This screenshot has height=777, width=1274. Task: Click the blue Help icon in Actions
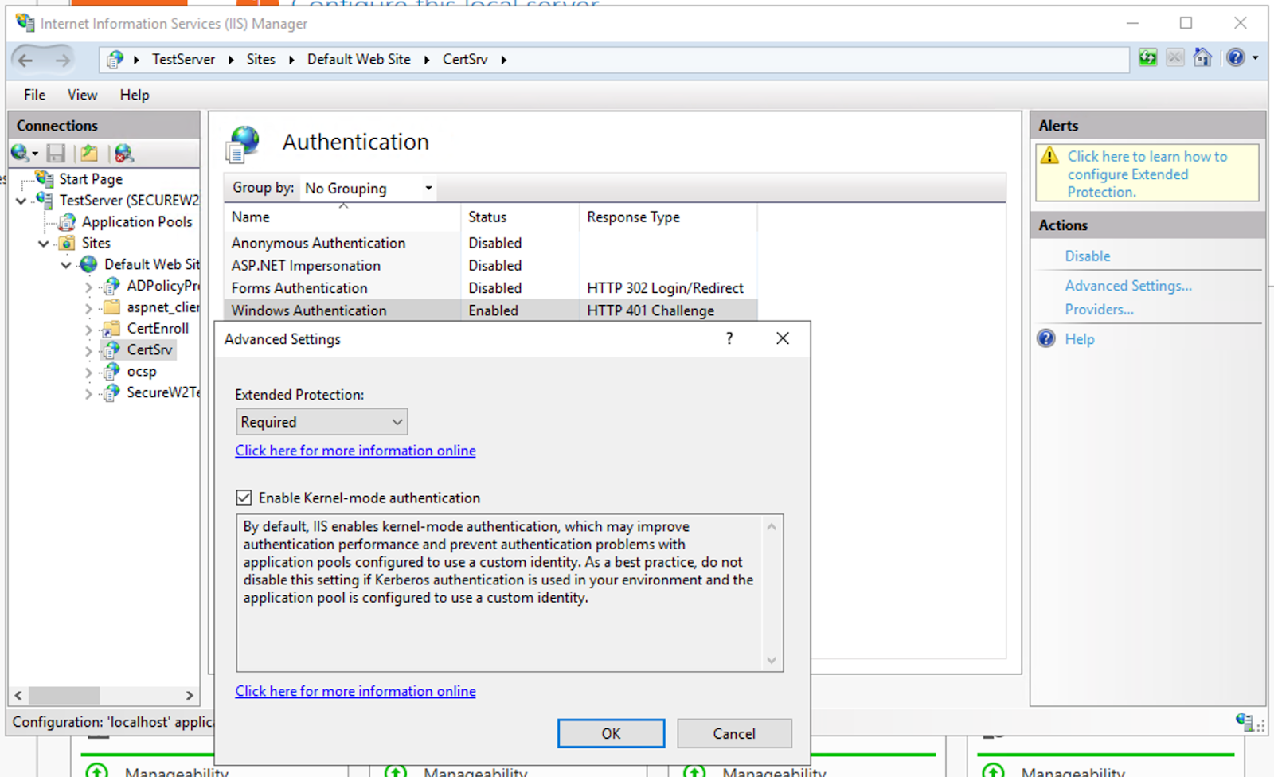(x=1046, y=338)
